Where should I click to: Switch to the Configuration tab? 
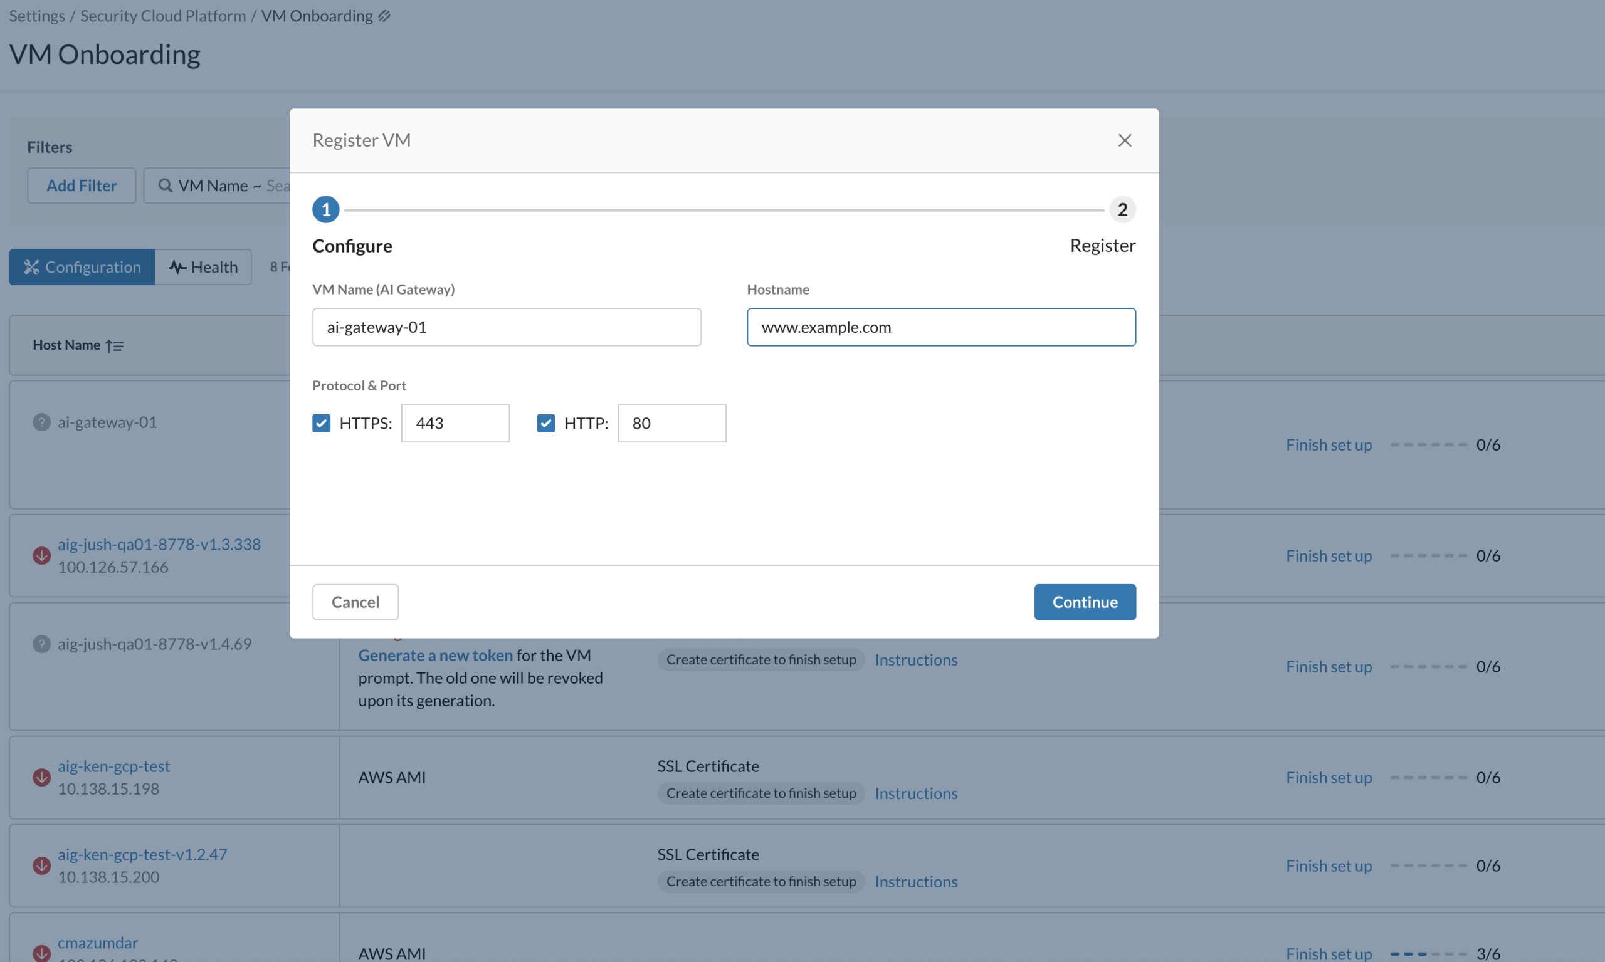[x=82, y=267]
